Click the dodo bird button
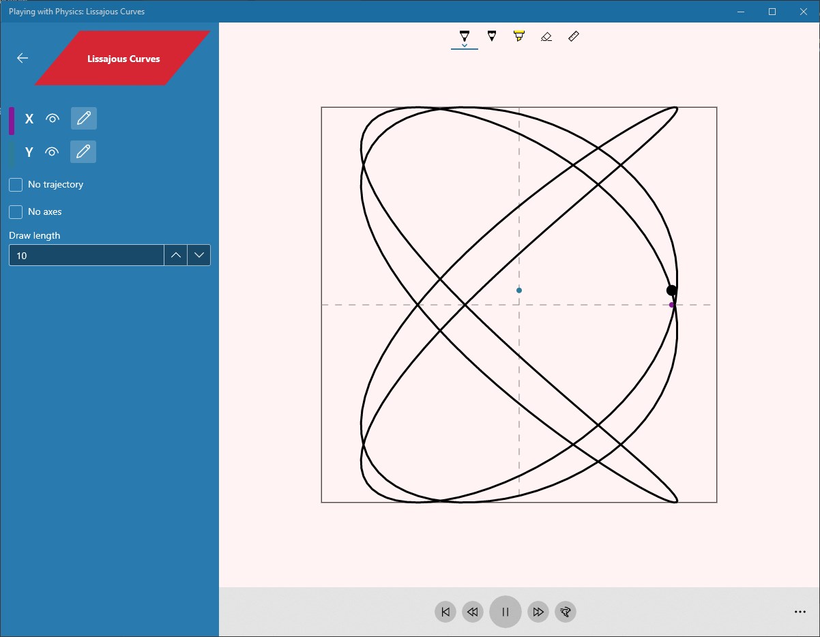 566,612
